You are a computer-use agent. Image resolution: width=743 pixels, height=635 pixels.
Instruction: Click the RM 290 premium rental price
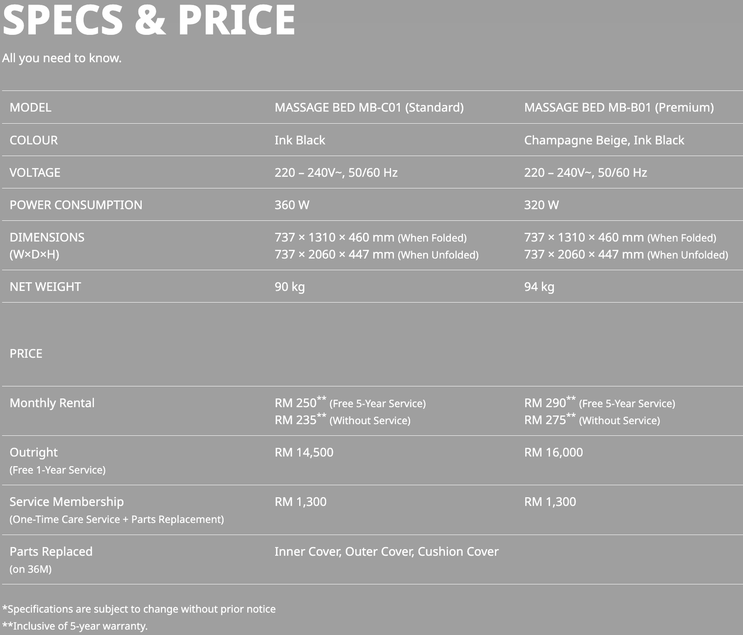tap(545, 403)
